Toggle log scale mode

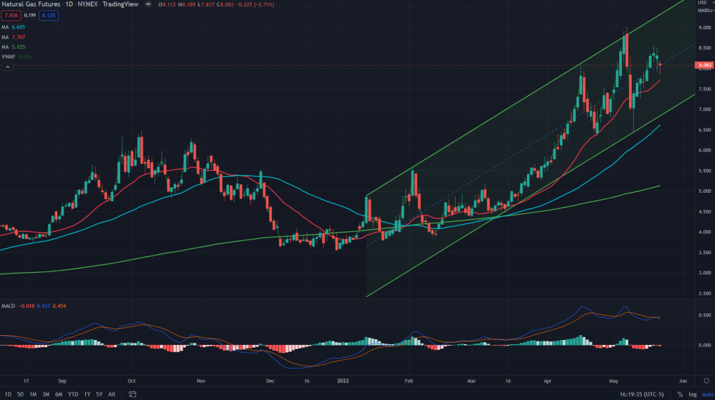click(692, 394)
